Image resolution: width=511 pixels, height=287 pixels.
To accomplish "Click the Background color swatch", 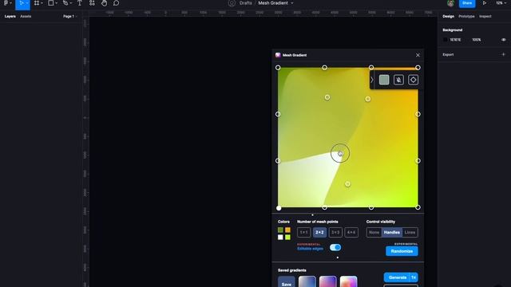I will (x=446, y=40).
